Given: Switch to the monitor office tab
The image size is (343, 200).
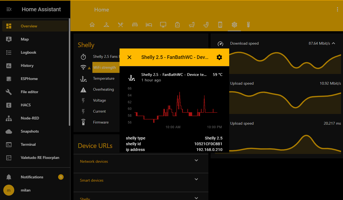Looking at the screenshot, I should point(163,25).
